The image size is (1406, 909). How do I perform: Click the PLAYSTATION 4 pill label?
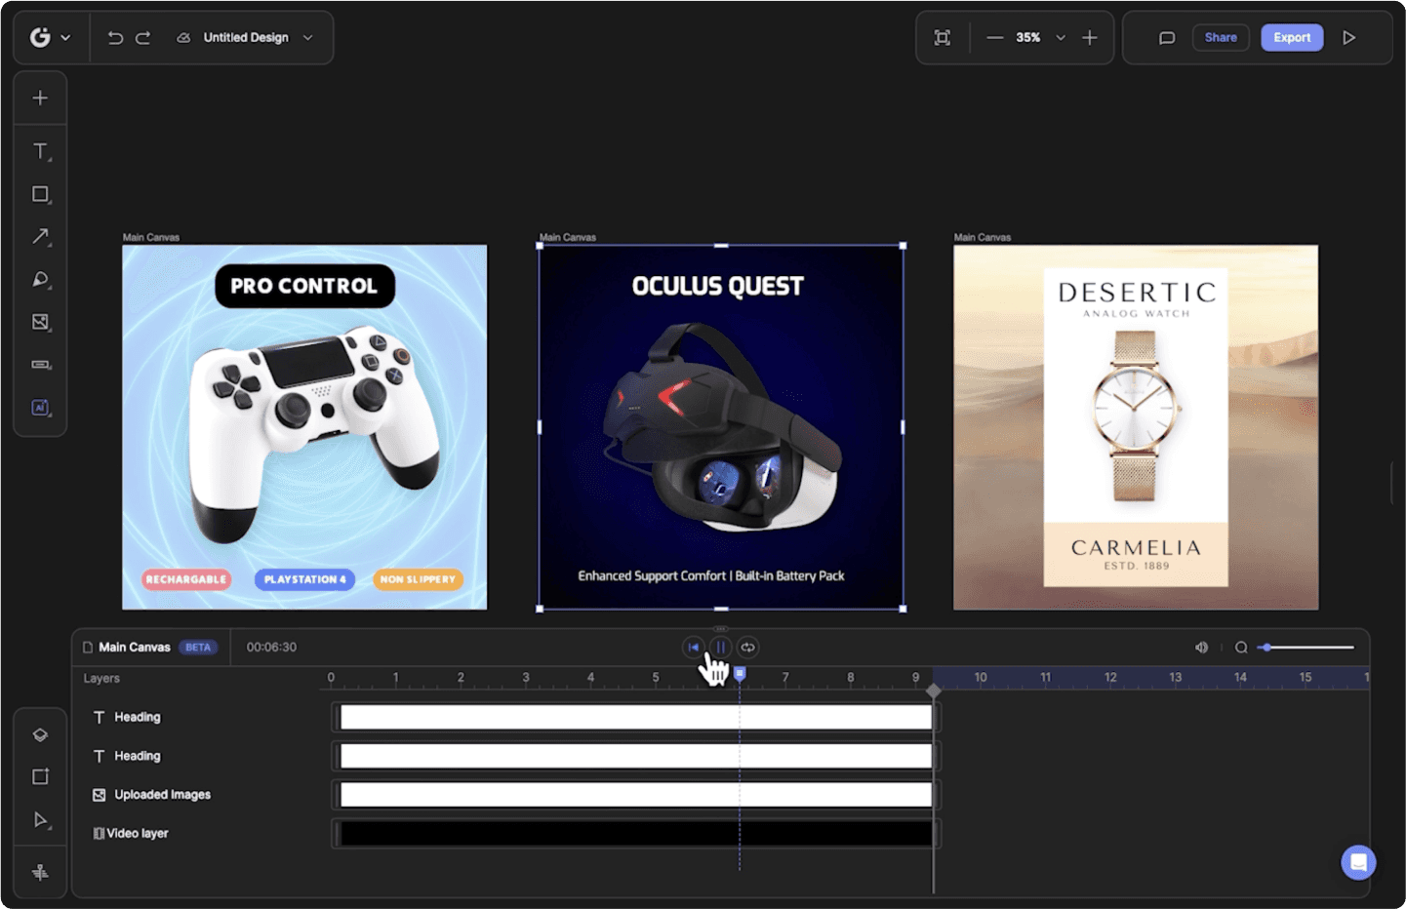pos(304,579)
